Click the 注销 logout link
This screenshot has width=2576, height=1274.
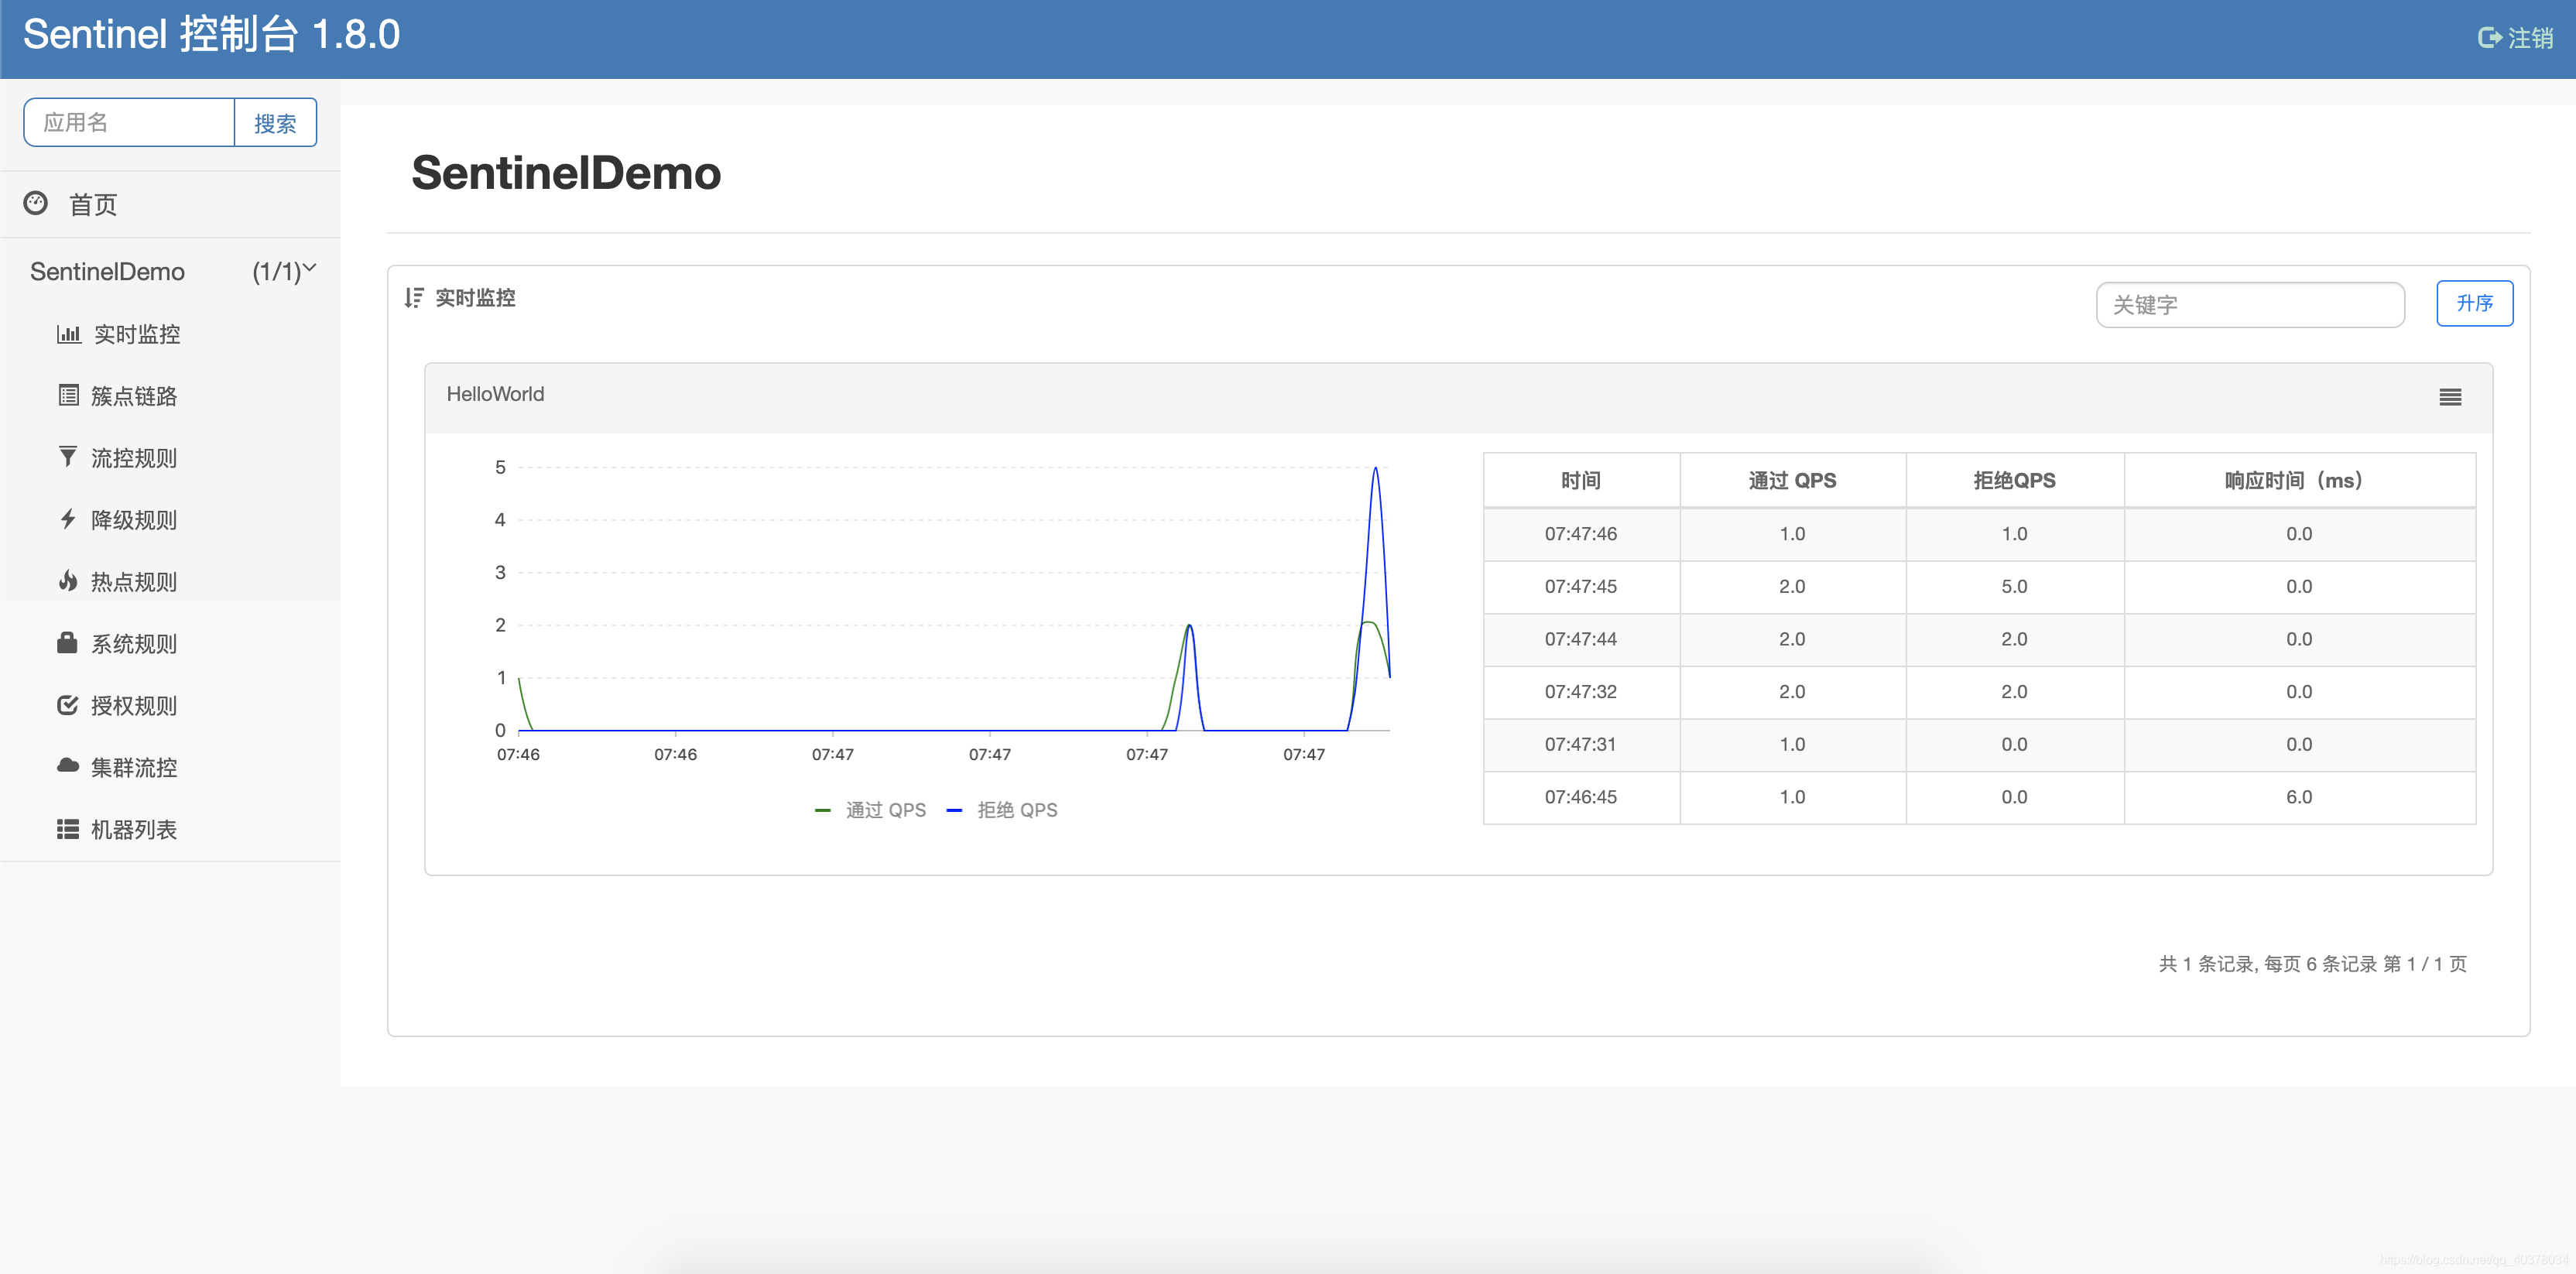2530,38
